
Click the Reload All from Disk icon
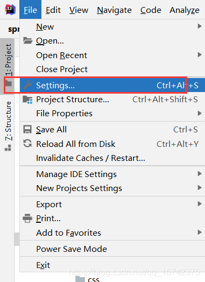(x=27, y=144)
